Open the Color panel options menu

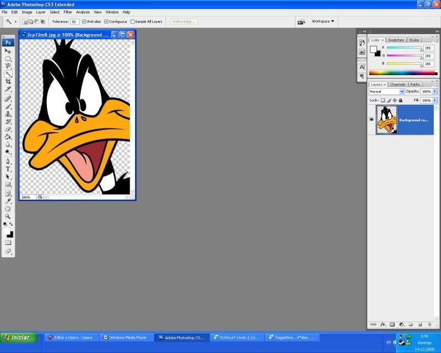click(x=436, y=41)
